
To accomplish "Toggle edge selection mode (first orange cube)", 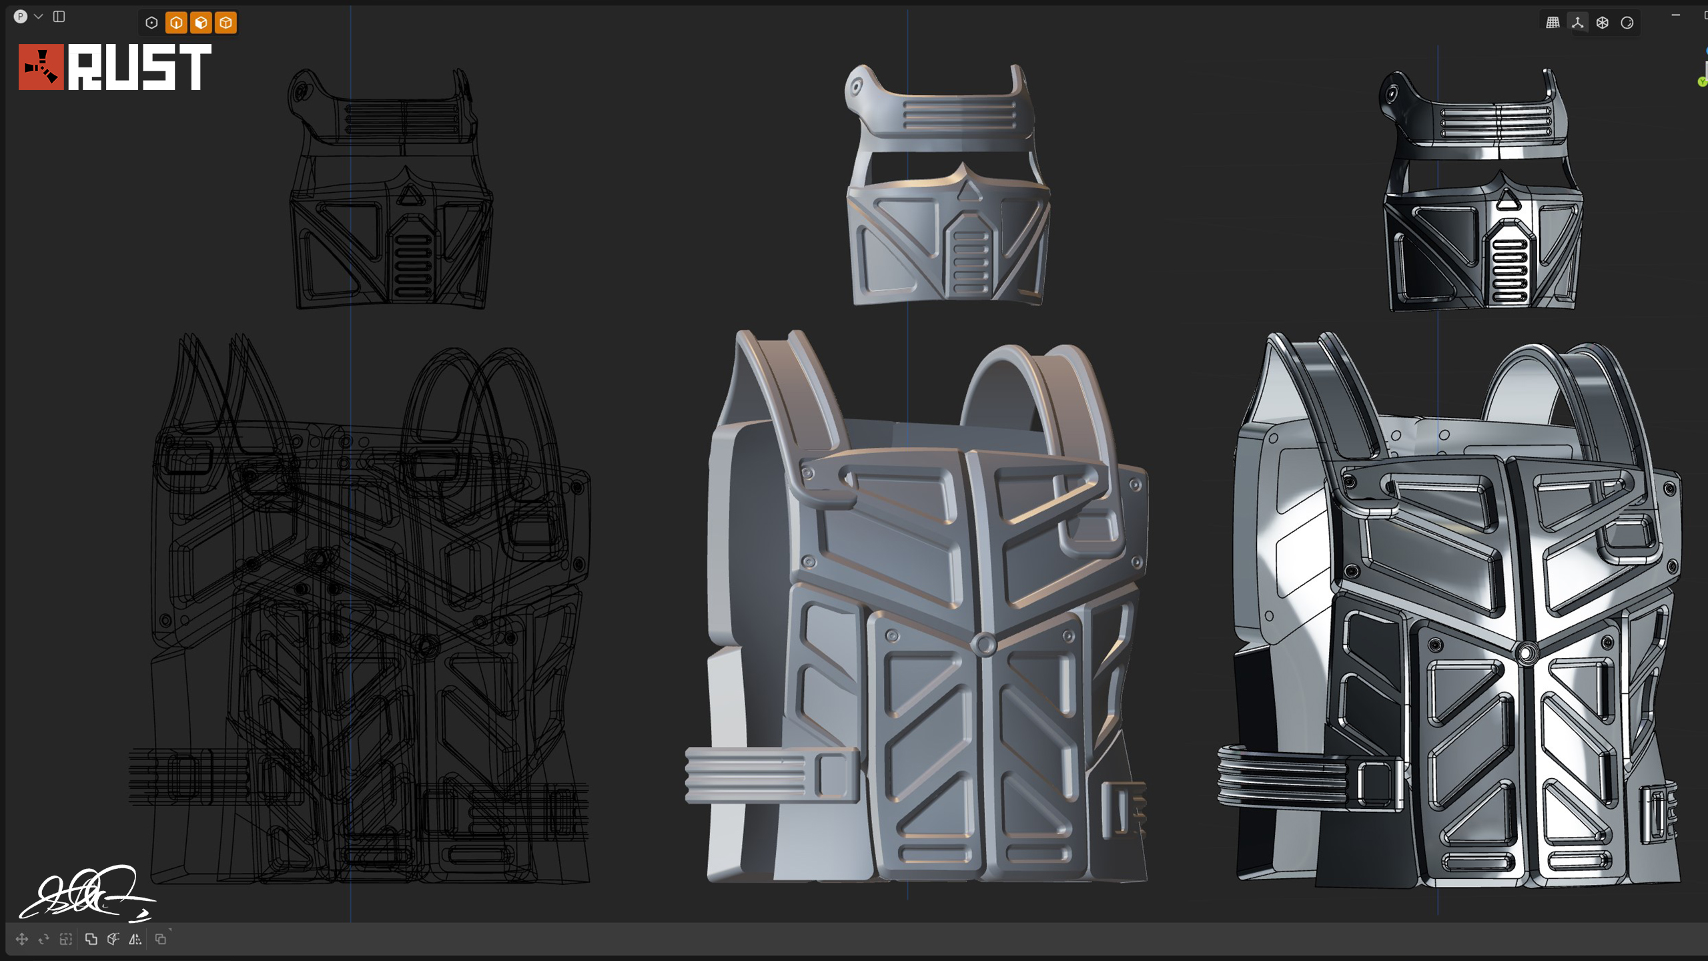I will [176, 23].
